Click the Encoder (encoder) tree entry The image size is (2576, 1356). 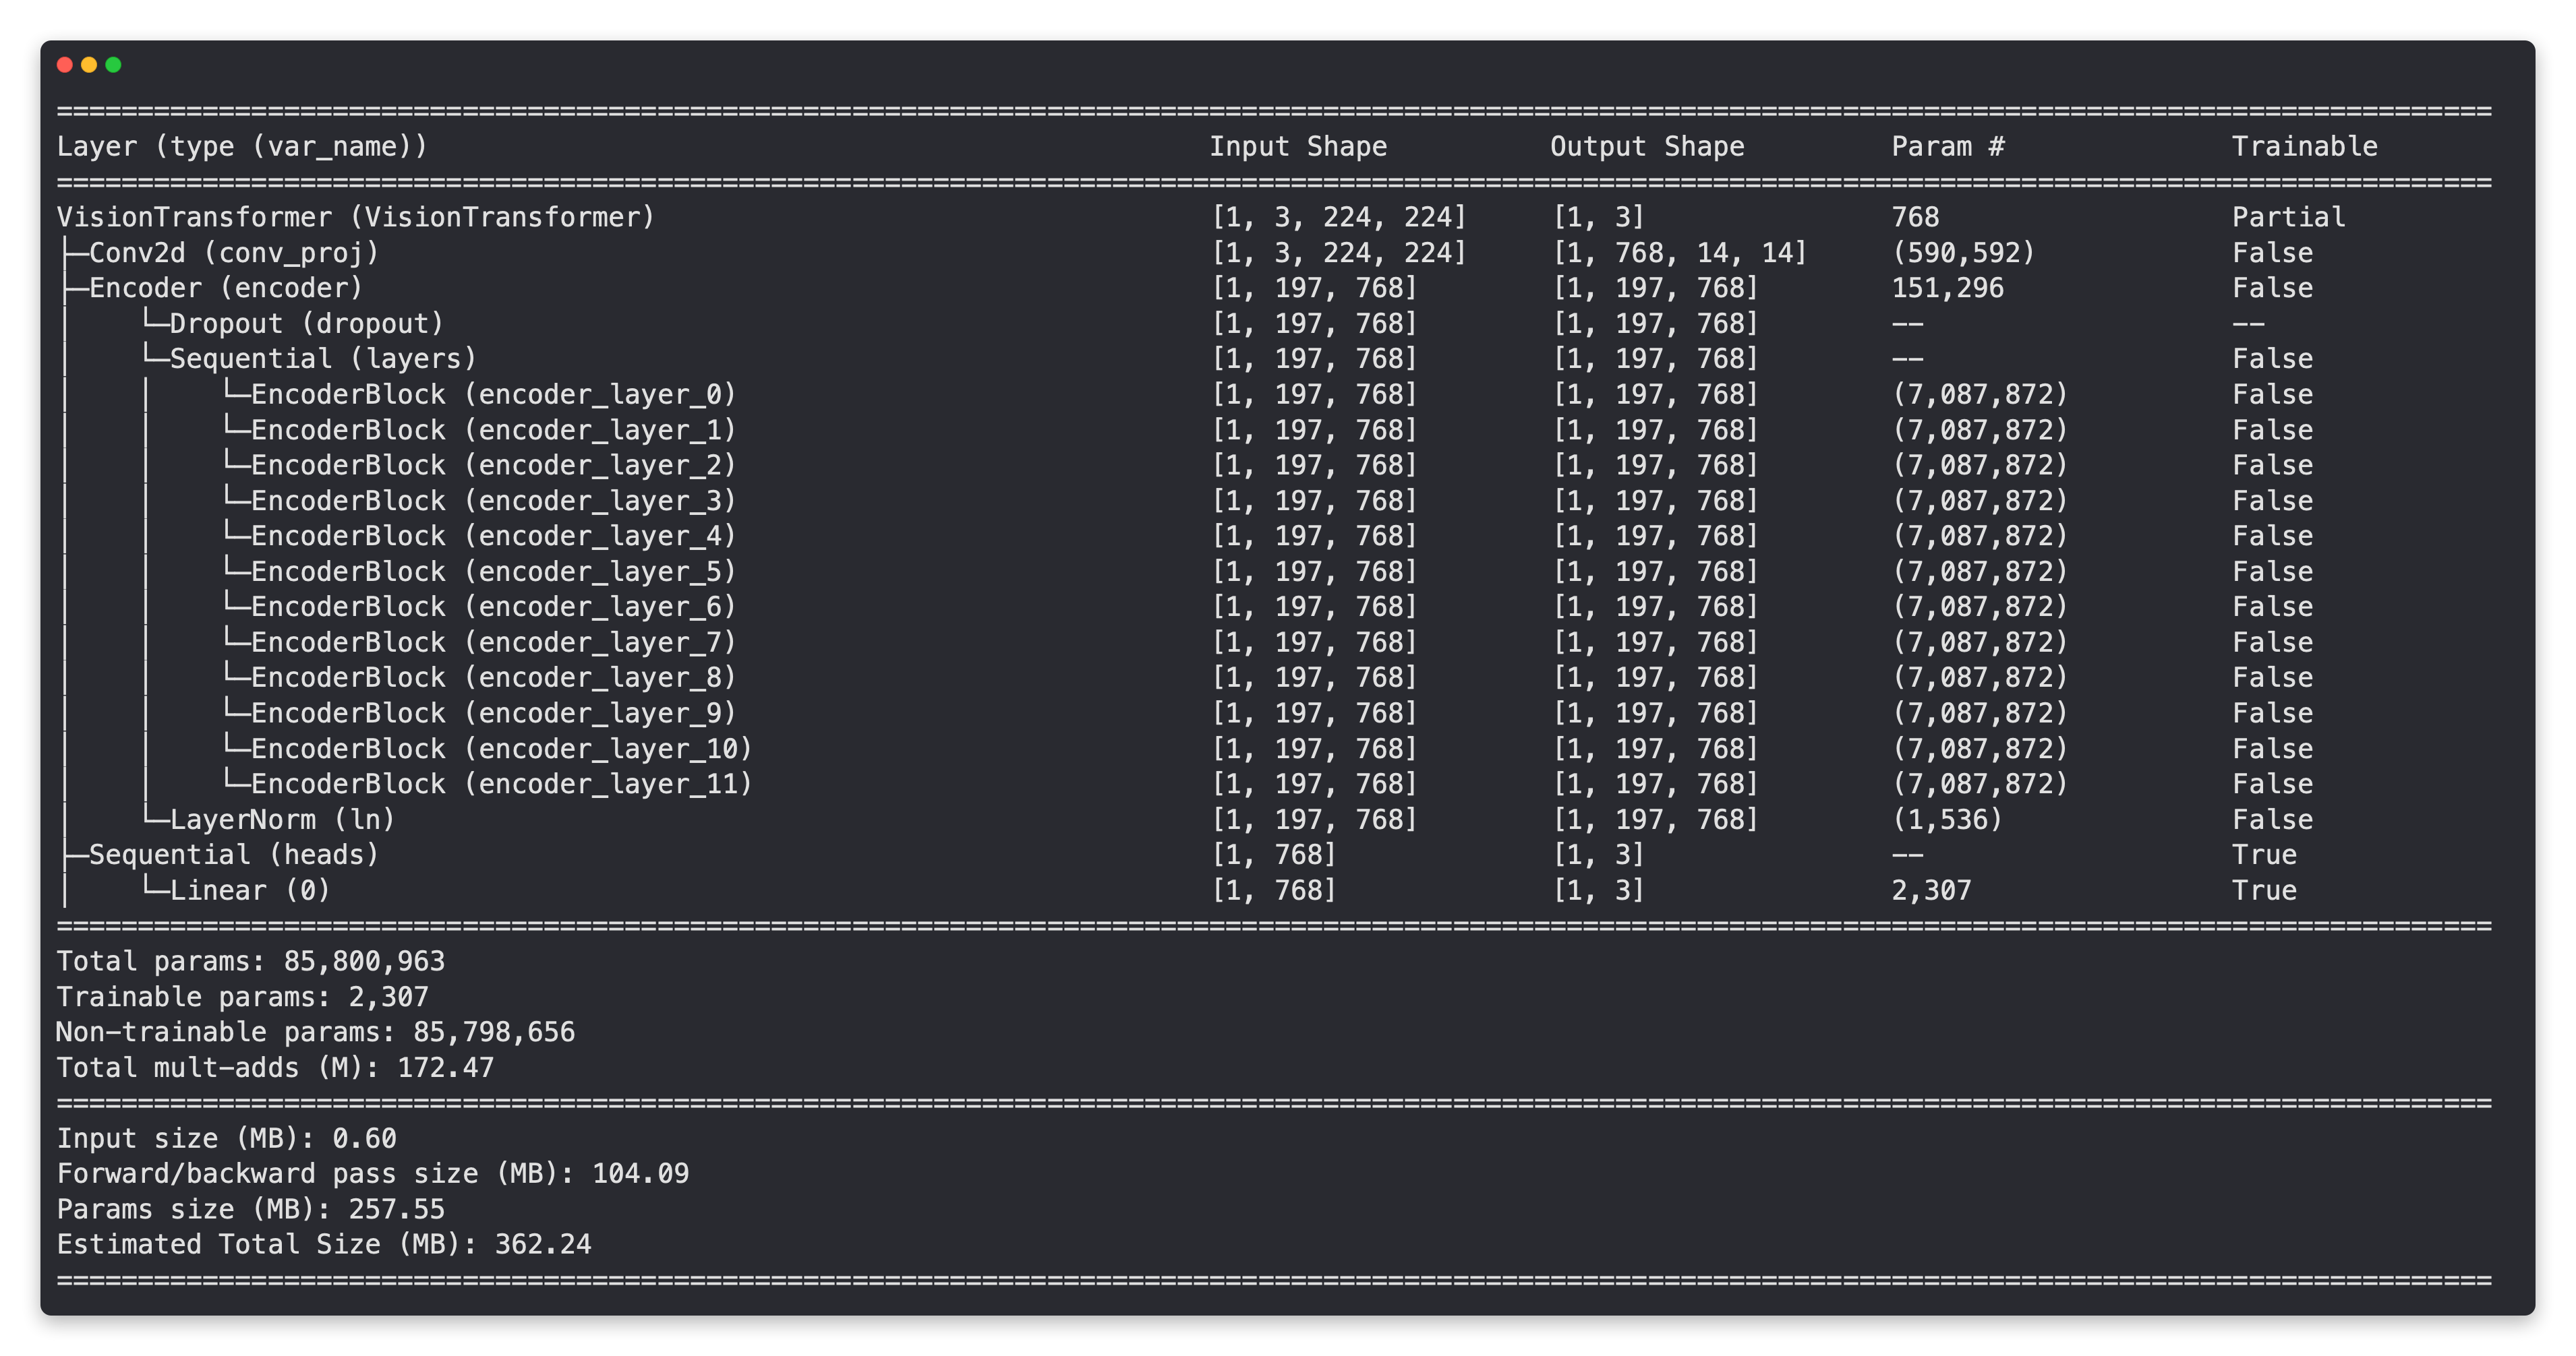[226, 288]
